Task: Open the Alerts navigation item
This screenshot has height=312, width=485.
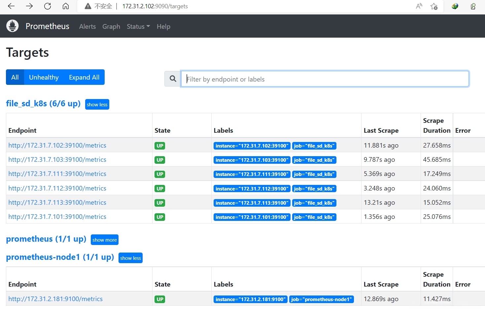Action: click(x=87, y=26)
